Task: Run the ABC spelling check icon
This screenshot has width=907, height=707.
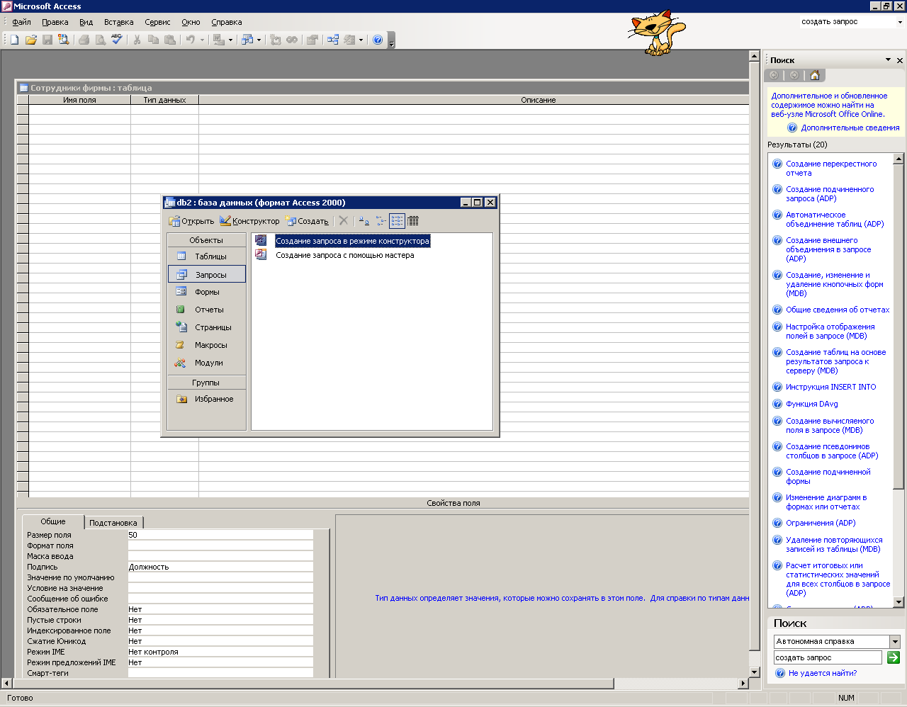Action: tap(117, 40)
